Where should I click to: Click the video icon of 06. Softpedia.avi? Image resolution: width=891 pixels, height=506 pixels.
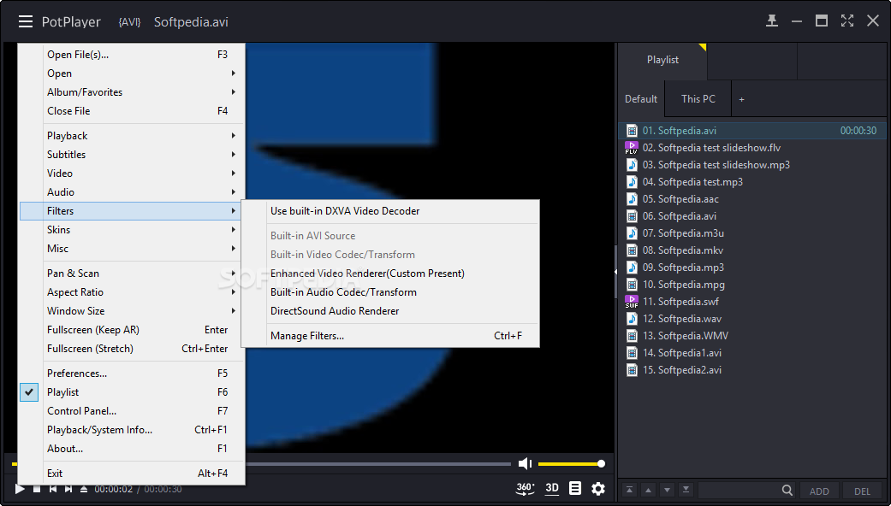click(632, 216)
